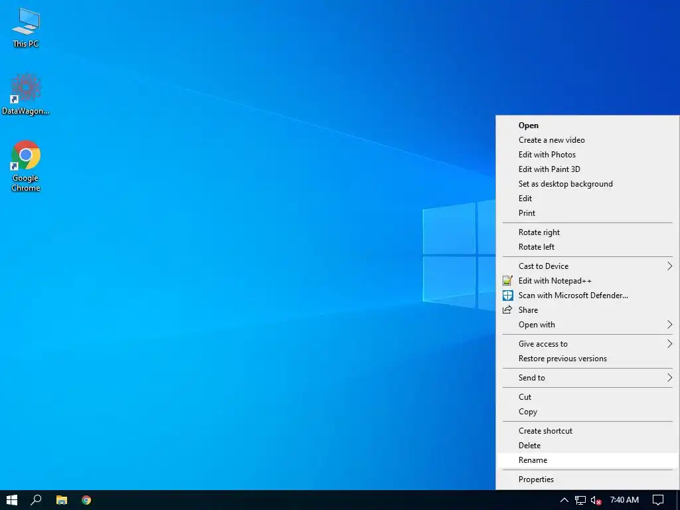
Task: Select Edit with Notepad++ entry
Action: (587, 281)
